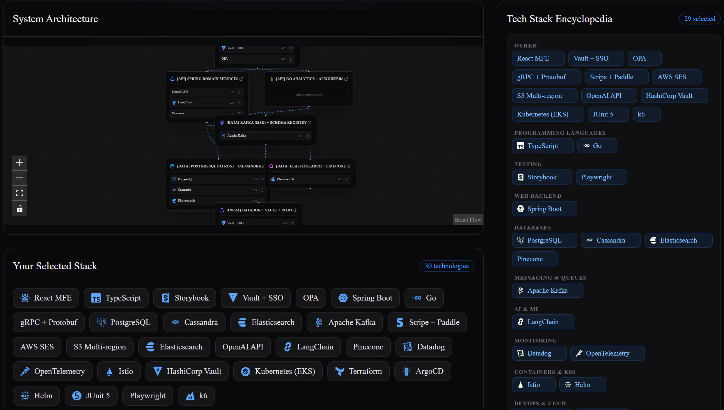Click the 'Drag & drop tech here' zone
724x410 pixels.
click(x=309, y=95)
